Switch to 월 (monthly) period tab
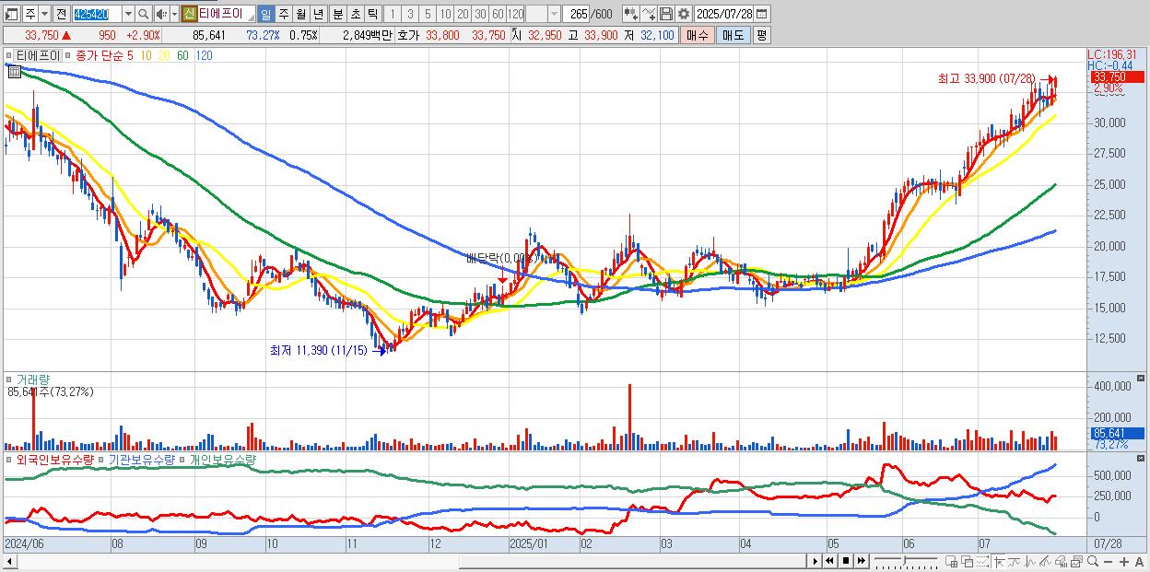 (x=300, y=14)
